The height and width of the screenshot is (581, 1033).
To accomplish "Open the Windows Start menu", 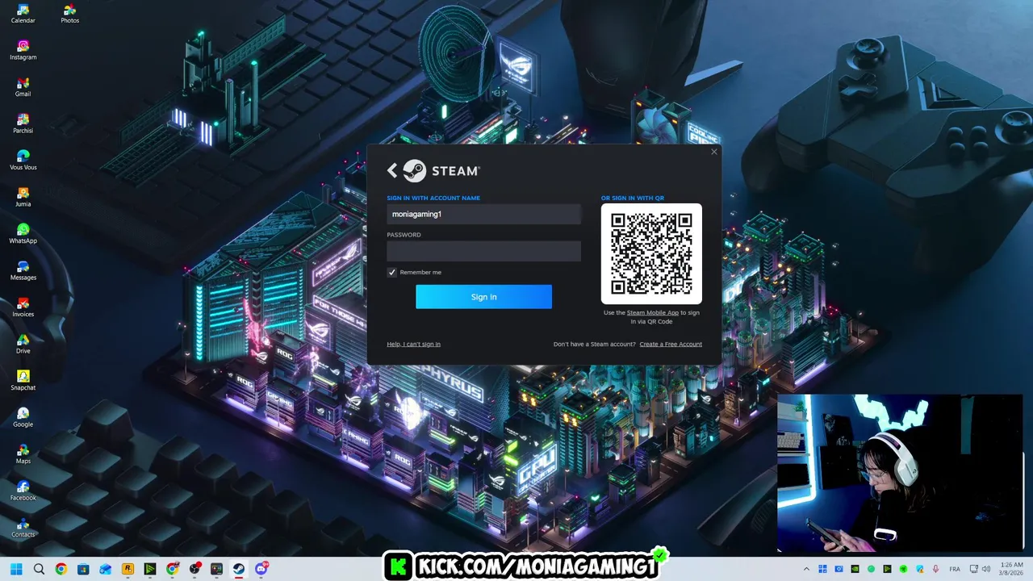I will [x=16, y=569].
